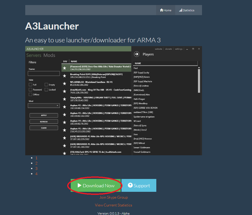Go to carousel slide 4

coord(36,174)
